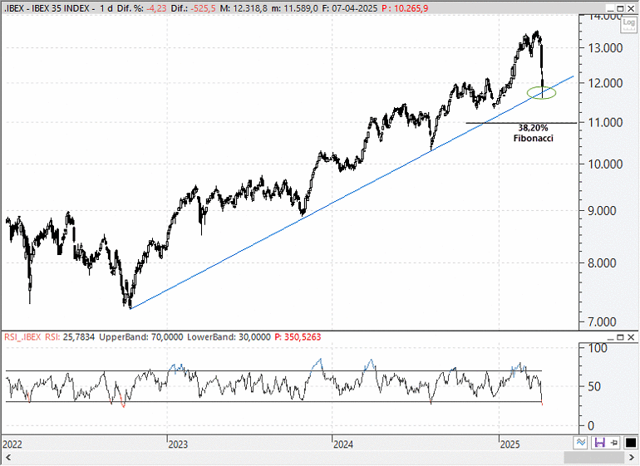Click the 8.000 price axis label
Image resolution: width=640 pixels, height=466 pixels.
tap(602, 262)
